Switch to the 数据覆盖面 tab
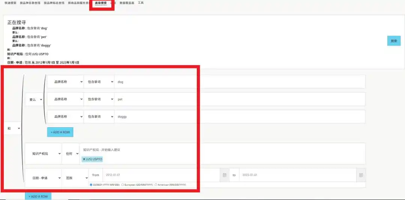The width and height of the screenshot is (405, 200). [x=127, y=3]
